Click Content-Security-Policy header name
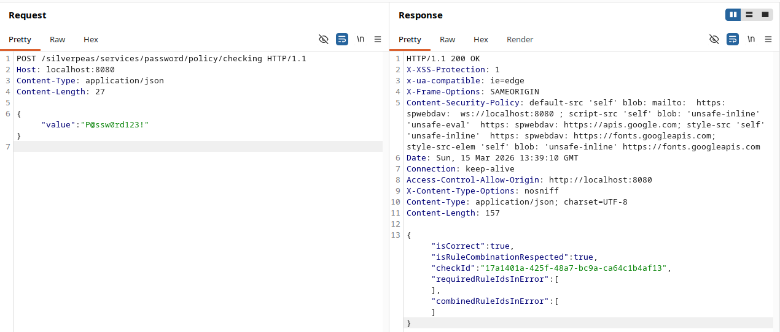The width and height of the screenshot is (780, 332). click(x=463, y=103)
